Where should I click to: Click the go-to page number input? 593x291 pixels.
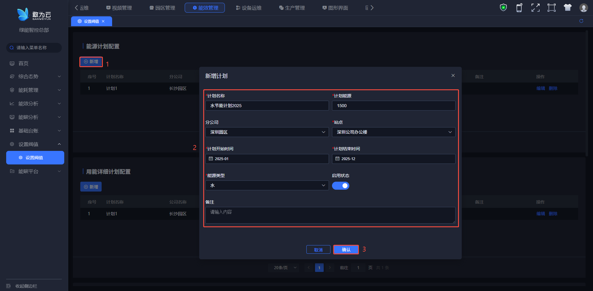(358, 268)
